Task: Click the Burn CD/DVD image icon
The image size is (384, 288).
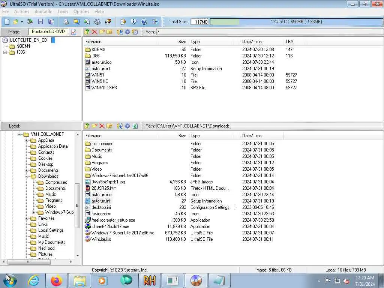Action: click(x=108, y=21)
